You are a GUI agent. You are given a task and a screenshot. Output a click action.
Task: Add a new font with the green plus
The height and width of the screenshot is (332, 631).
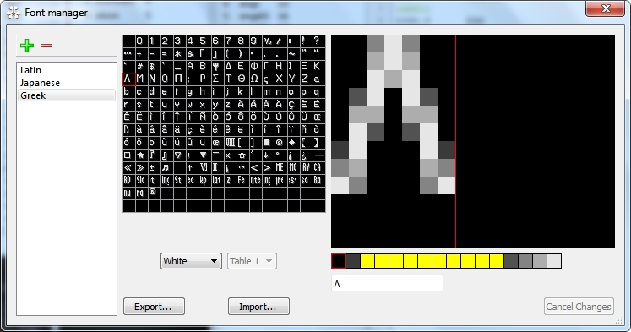[27, 46]
